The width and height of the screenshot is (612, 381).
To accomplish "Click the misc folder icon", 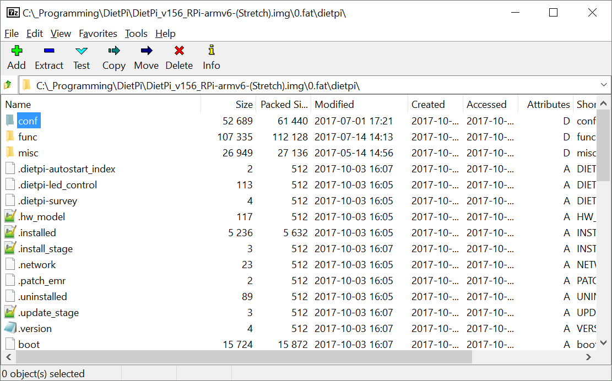I will [10, 153].
